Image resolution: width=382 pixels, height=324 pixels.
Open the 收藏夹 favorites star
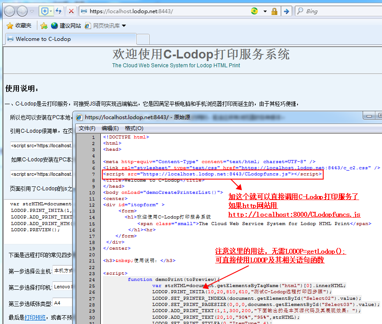click(19, 25)
